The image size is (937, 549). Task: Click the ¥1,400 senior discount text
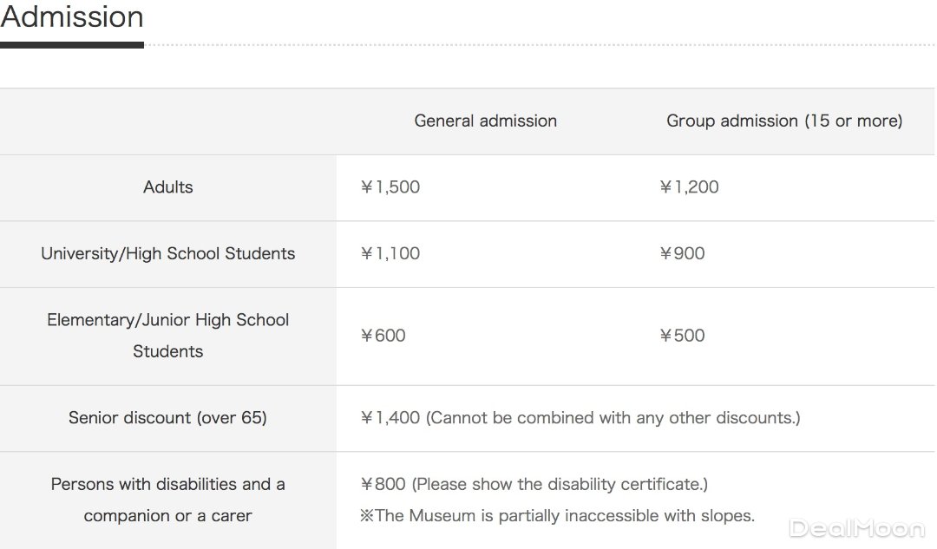pyautogui.click(x=580, y=418)
